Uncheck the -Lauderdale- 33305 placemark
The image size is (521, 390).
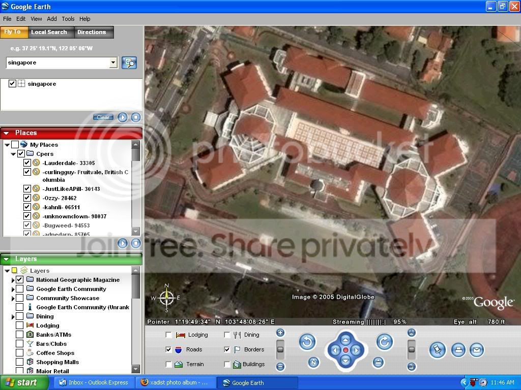[x=27, y=163]
